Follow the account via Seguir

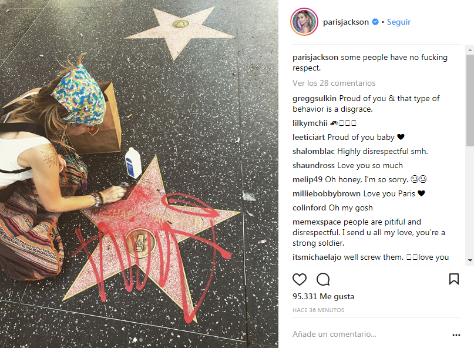click(399, 22)
